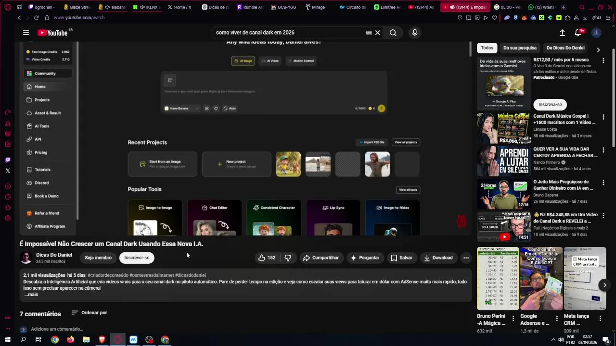Click the heart bookmark icon in address bar

[494, 18]
